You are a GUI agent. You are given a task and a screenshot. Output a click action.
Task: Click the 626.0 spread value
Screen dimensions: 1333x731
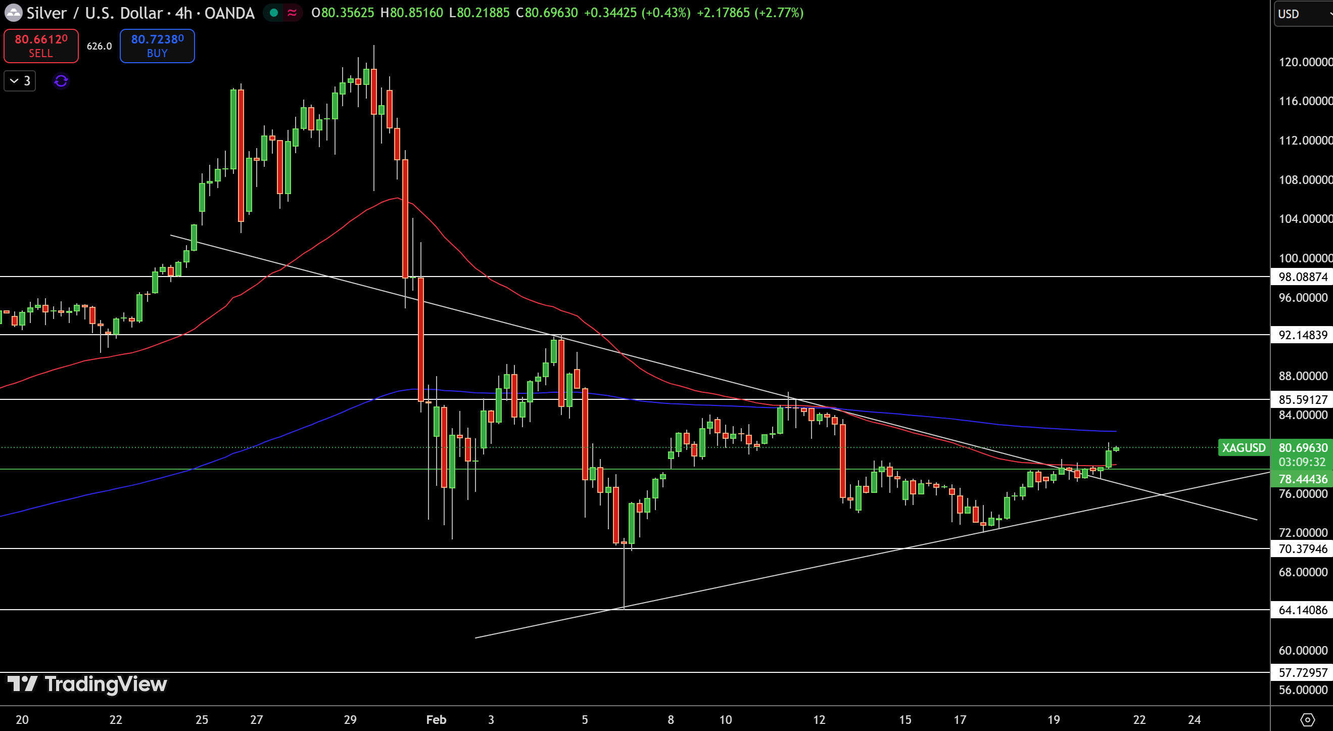coord(99,46)
